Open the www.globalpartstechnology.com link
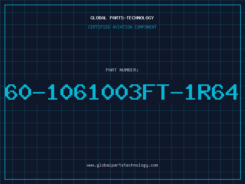The width and height of the screenshot is (245, 184). pyautogui.click(x=122, y=165)
